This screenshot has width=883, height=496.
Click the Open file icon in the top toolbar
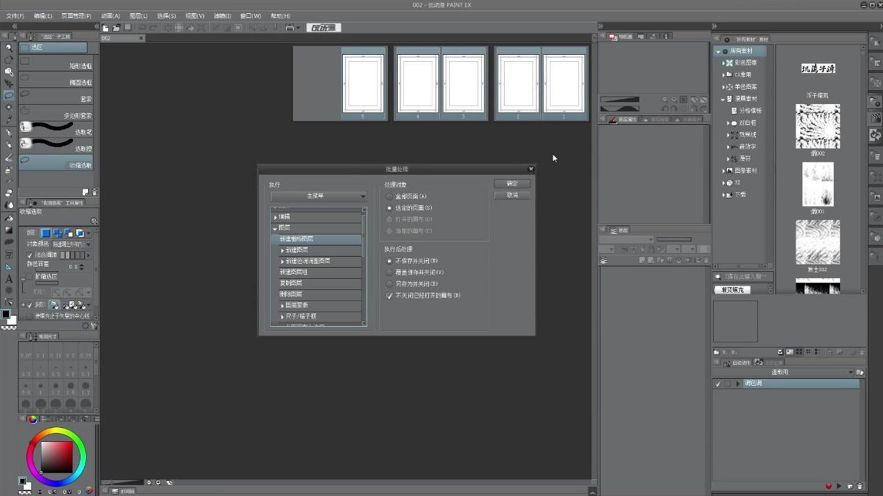pos(117,28)
